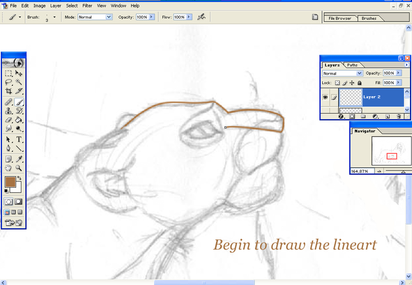The width and height of the screenshot is (412, 285).
Task: Switch to the Paths tab
Action: 352,65
